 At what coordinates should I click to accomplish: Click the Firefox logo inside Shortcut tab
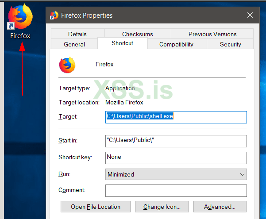[67, 65]
